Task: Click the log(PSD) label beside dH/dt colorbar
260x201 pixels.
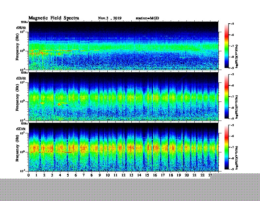Action: point(237,56)
